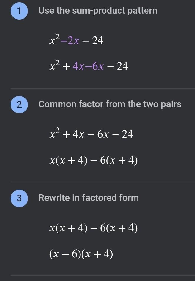Screen dimensions: 195x281
Task: Select "Rewrite in factored form" heading
Action: (89, 198)
